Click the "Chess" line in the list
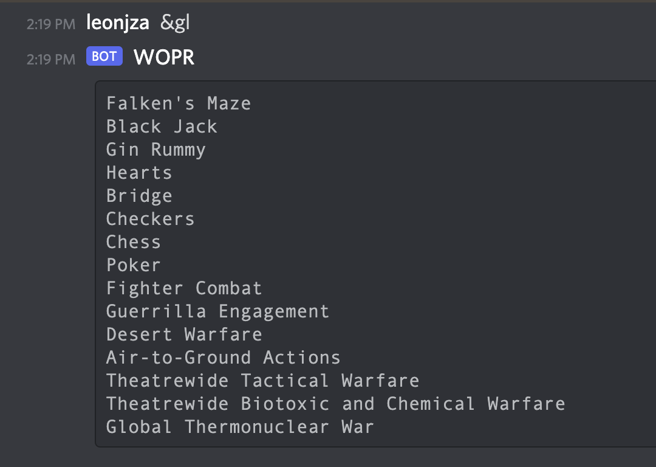 [134, 242]
